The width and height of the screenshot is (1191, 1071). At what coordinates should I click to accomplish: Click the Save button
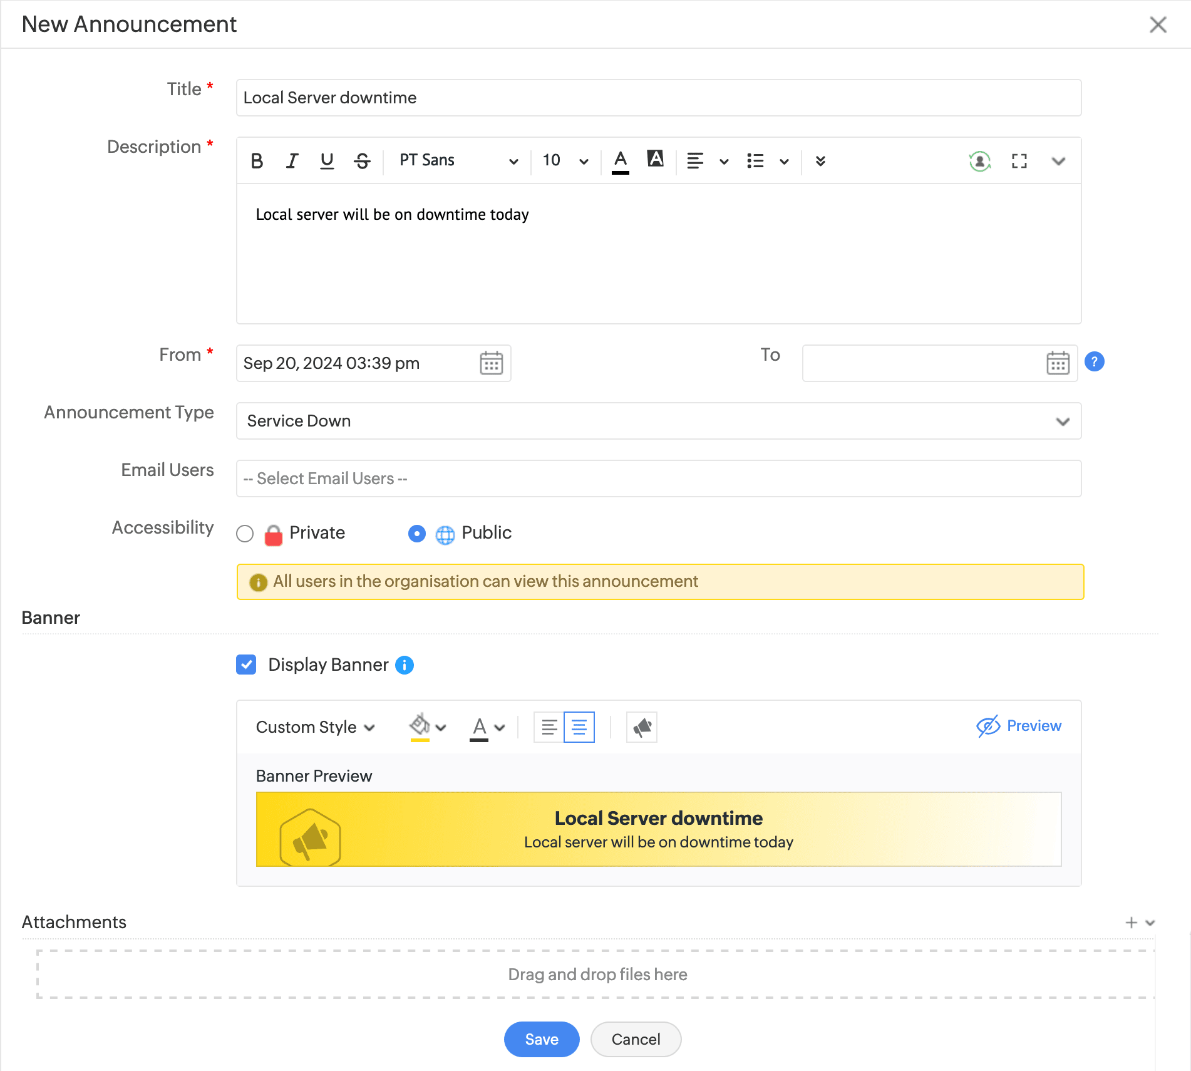coord(541,1039)
